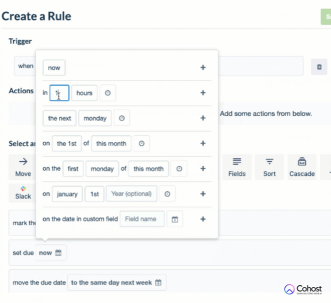The image size is (331, 303).
Task: Change 'monday' in 'on the first' row
Action: click(x=102, y=169)
